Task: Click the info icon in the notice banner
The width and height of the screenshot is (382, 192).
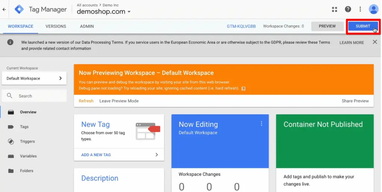Action: point(10,42)
